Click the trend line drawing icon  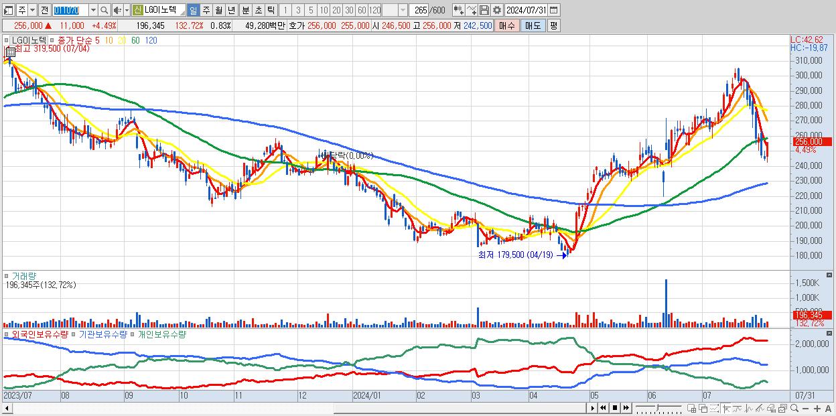tap(760, 408)
